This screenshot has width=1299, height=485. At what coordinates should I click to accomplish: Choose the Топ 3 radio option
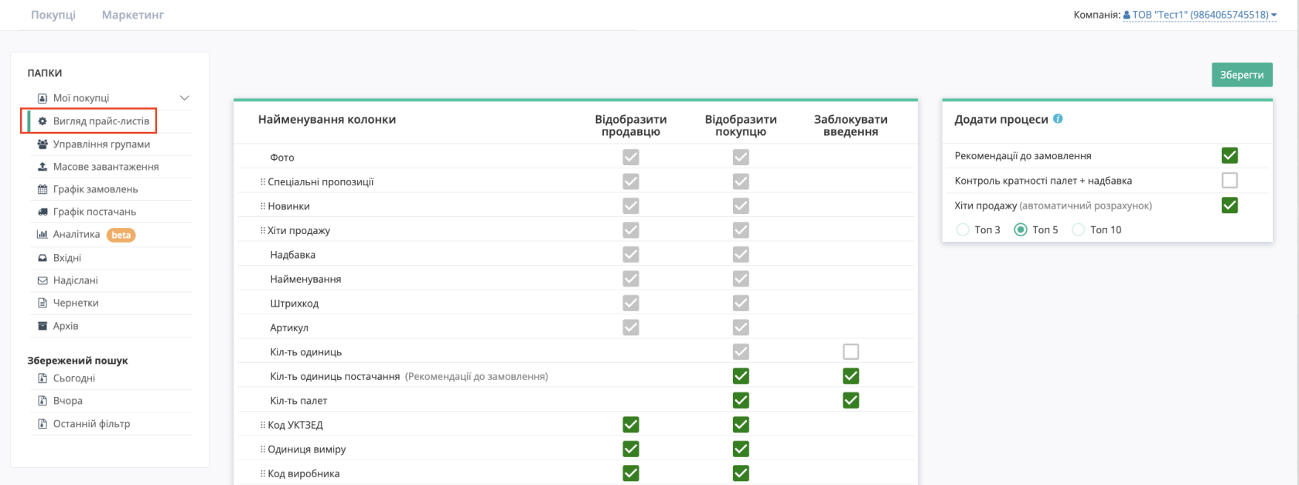963,229
